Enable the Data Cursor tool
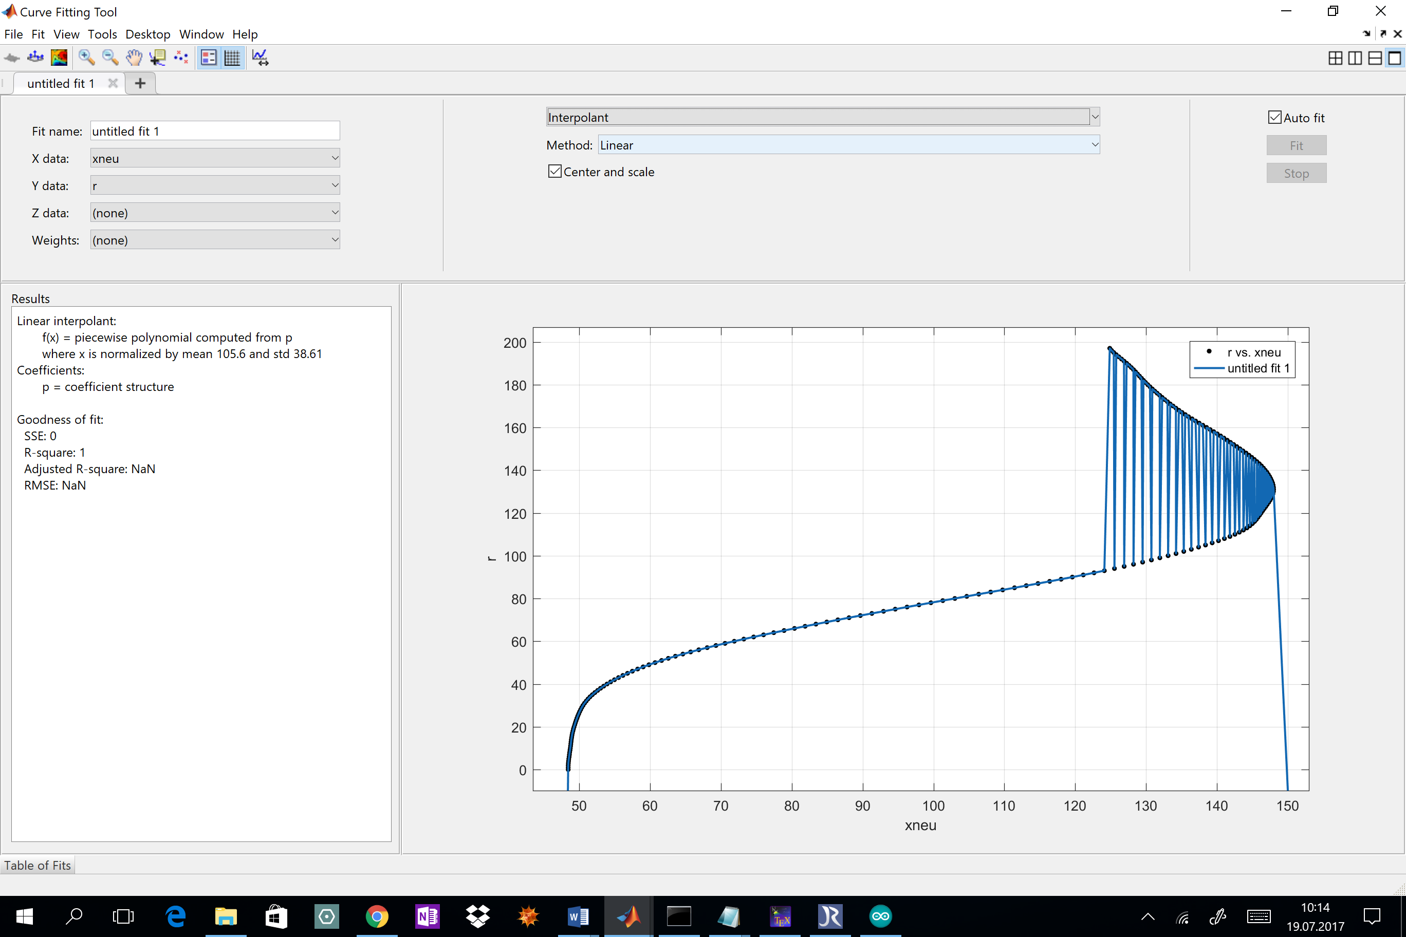This screenshot has height=937, width=1406. 158,58
